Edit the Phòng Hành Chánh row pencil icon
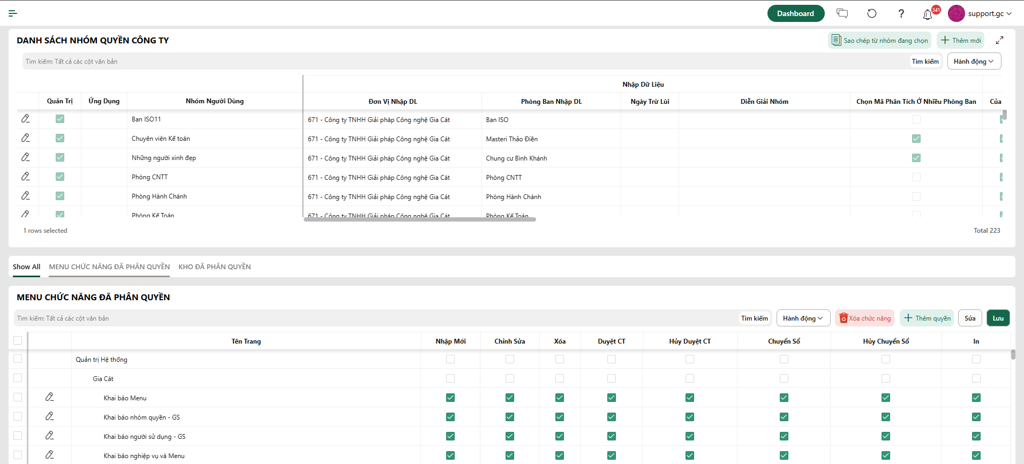 coord(25,196)
